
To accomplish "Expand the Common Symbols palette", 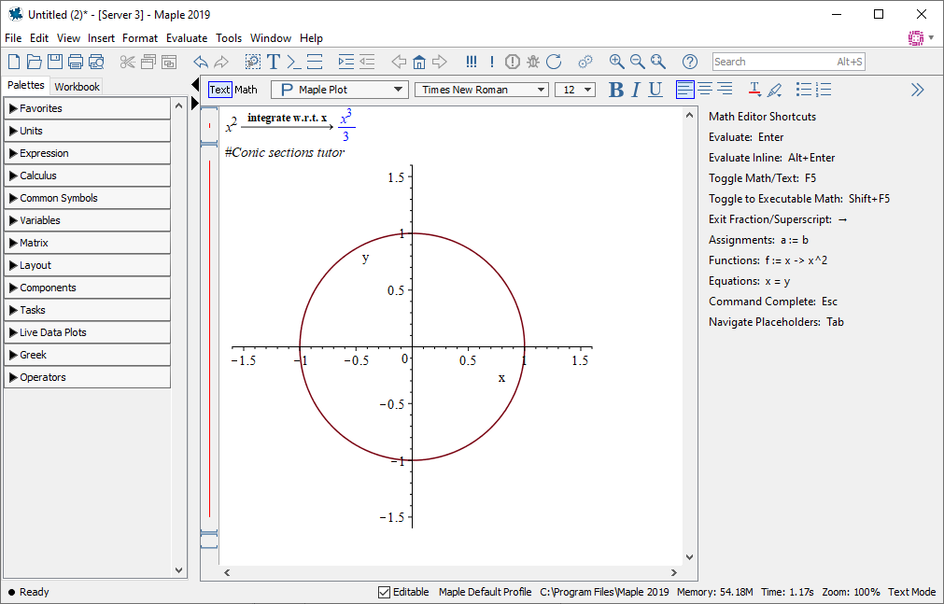I will 88,198.
